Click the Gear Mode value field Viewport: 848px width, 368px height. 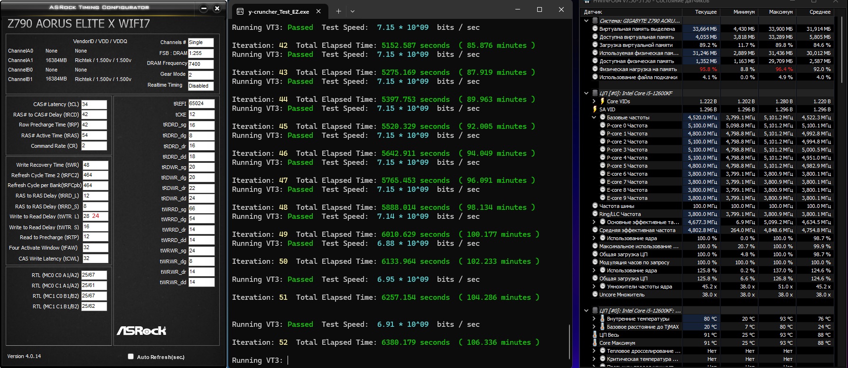tap(201, 75)
